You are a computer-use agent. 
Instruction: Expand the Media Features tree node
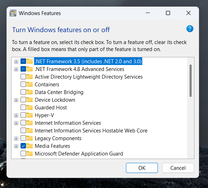(16, 146)
